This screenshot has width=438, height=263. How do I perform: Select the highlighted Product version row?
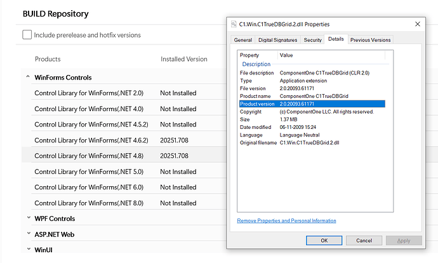[x=312, y=104]
